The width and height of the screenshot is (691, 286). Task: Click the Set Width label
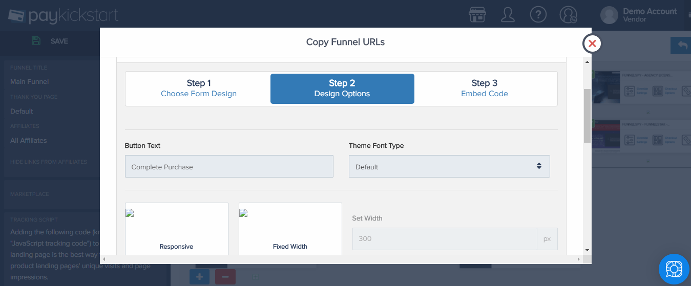[x=367, y=218]
